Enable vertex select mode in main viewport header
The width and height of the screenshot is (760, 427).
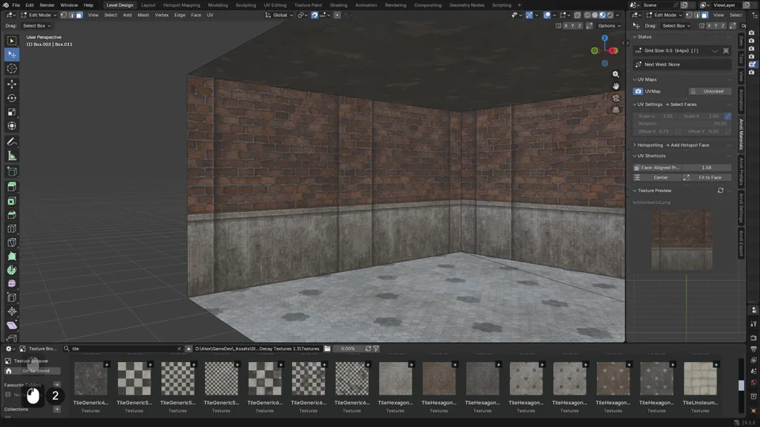tap(63, 15)
